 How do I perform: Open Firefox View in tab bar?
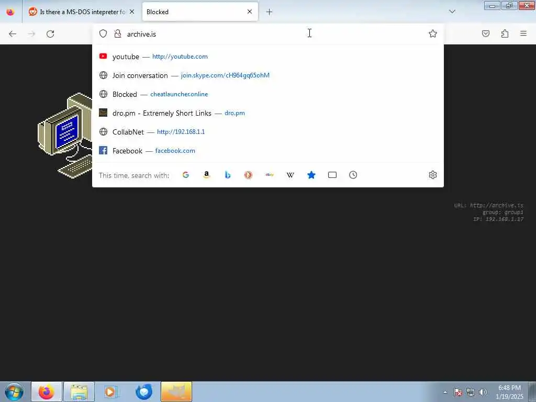tap(10, 12)
